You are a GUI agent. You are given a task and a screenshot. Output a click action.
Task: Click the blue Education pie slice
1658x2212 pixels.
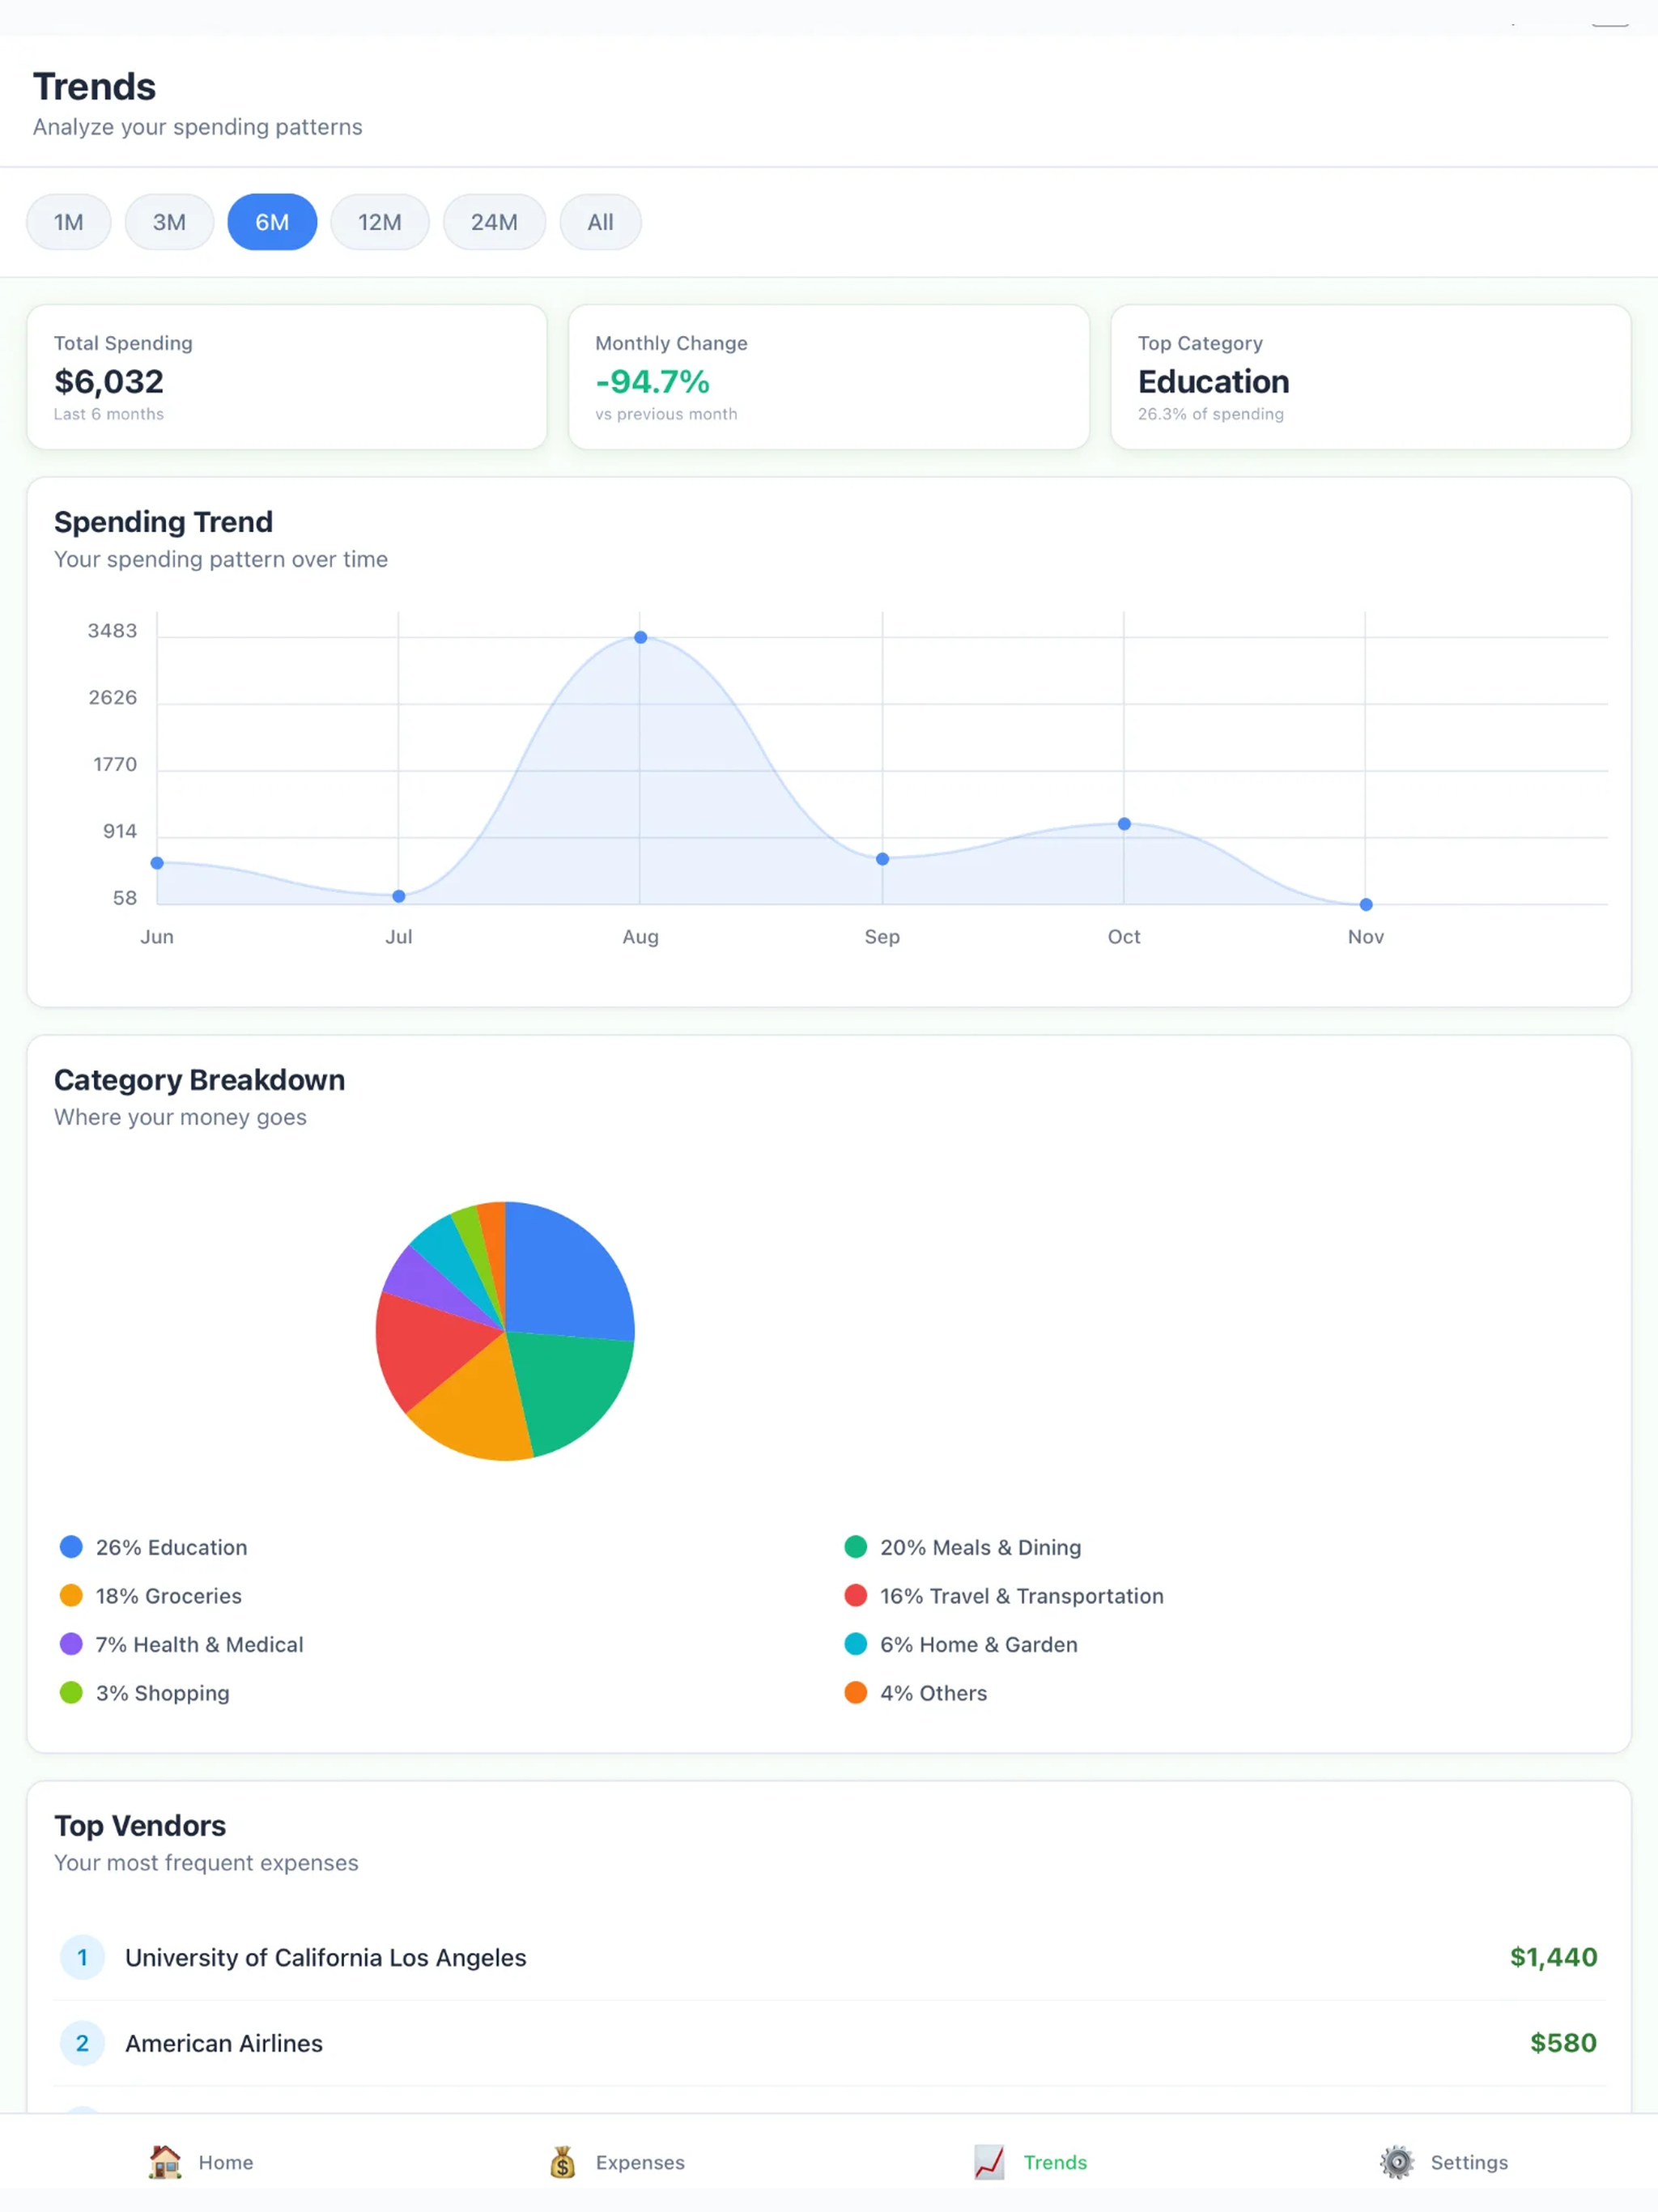click(x=565, y=1275)
